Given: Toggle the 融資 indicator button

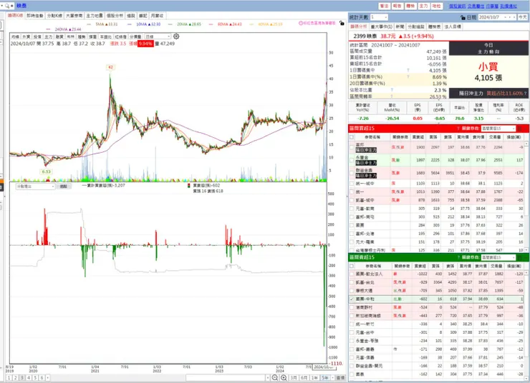Looking at the screenshot, I should point(59,36).
